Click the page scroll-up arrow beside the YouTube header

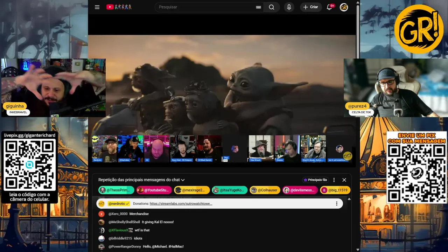[358, 2]
